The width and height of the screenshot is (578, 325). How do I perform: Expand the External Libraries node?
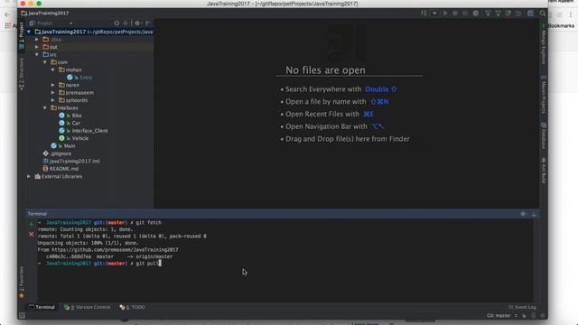click(29, 177)
